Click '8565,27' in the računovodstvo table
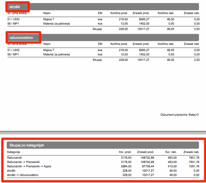The height and width of the screenshot is (183, 206). pos(144,50)
